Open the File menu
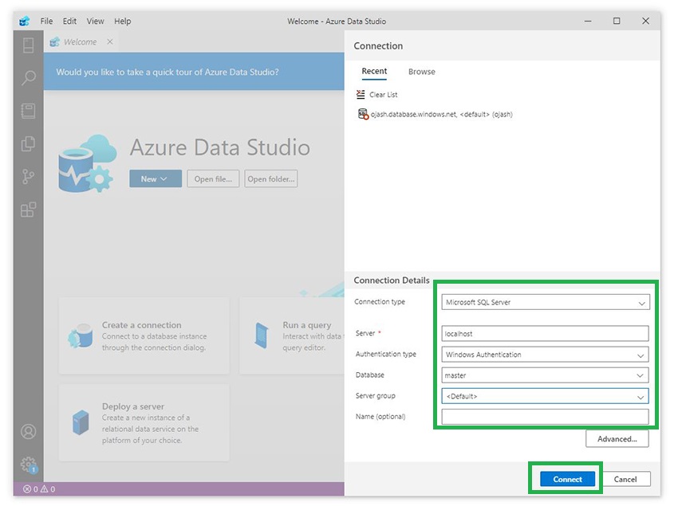Image resolution: width=678 pixels, height=506 pixels. [46, 21]
